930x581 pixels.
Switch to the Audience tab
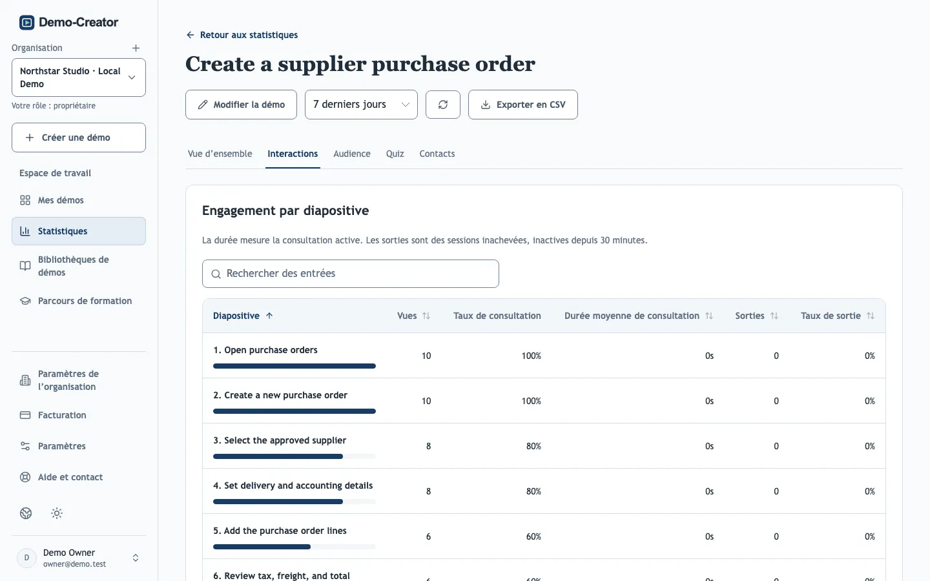(352, 154)
